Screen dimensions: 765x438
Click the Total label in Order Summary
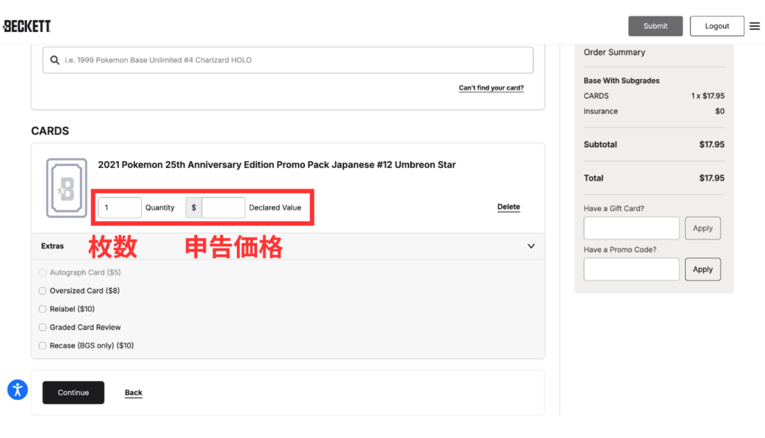point(593,178)
